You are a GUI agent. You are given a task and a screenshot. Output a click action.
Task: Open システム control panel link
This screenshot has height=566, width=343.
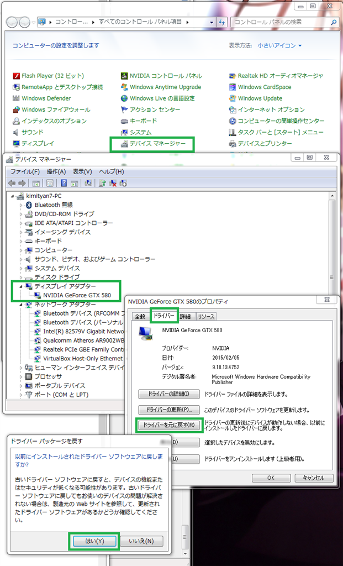click(136, 132)
